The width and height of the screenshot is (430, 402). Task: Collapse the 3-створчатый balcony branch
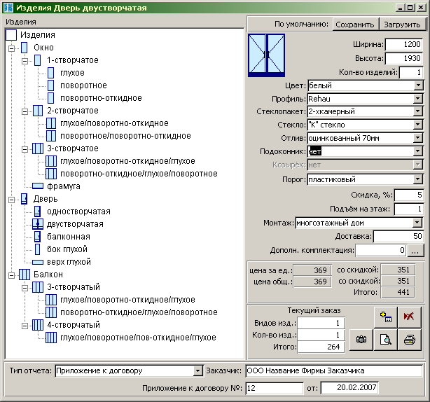pos(25,289)
